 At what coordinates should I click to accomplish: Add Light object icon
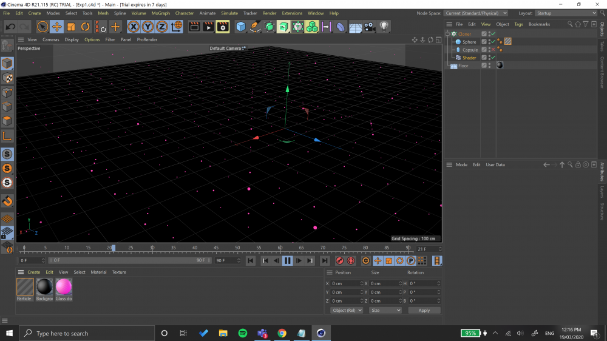pos(384,27)
